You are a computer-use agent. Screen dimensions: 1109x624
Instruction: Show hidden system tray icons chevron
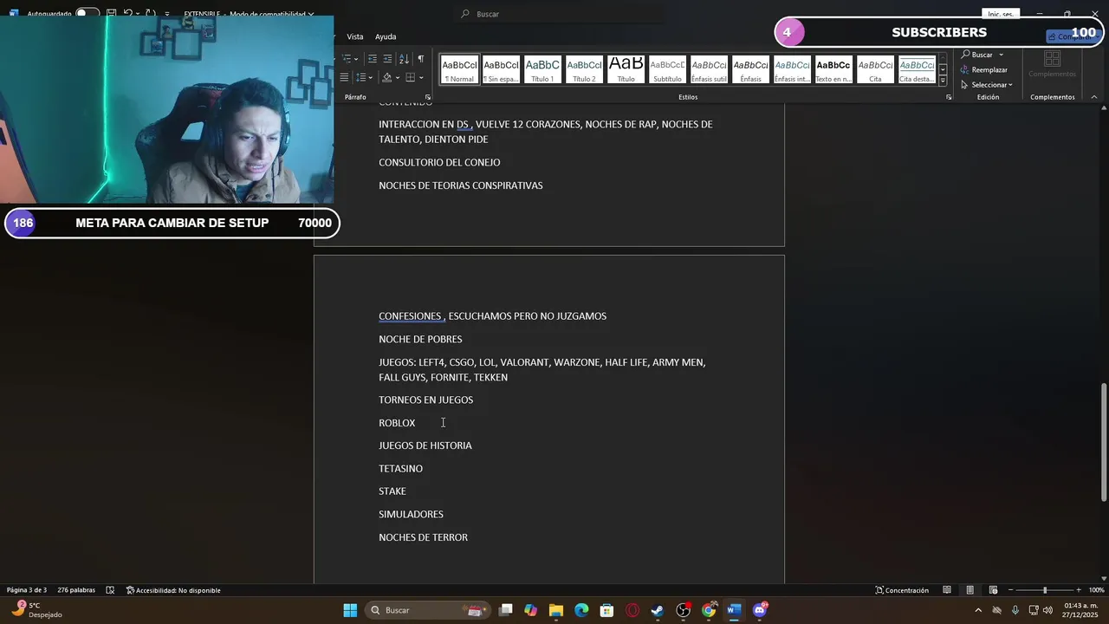point(978,610)
